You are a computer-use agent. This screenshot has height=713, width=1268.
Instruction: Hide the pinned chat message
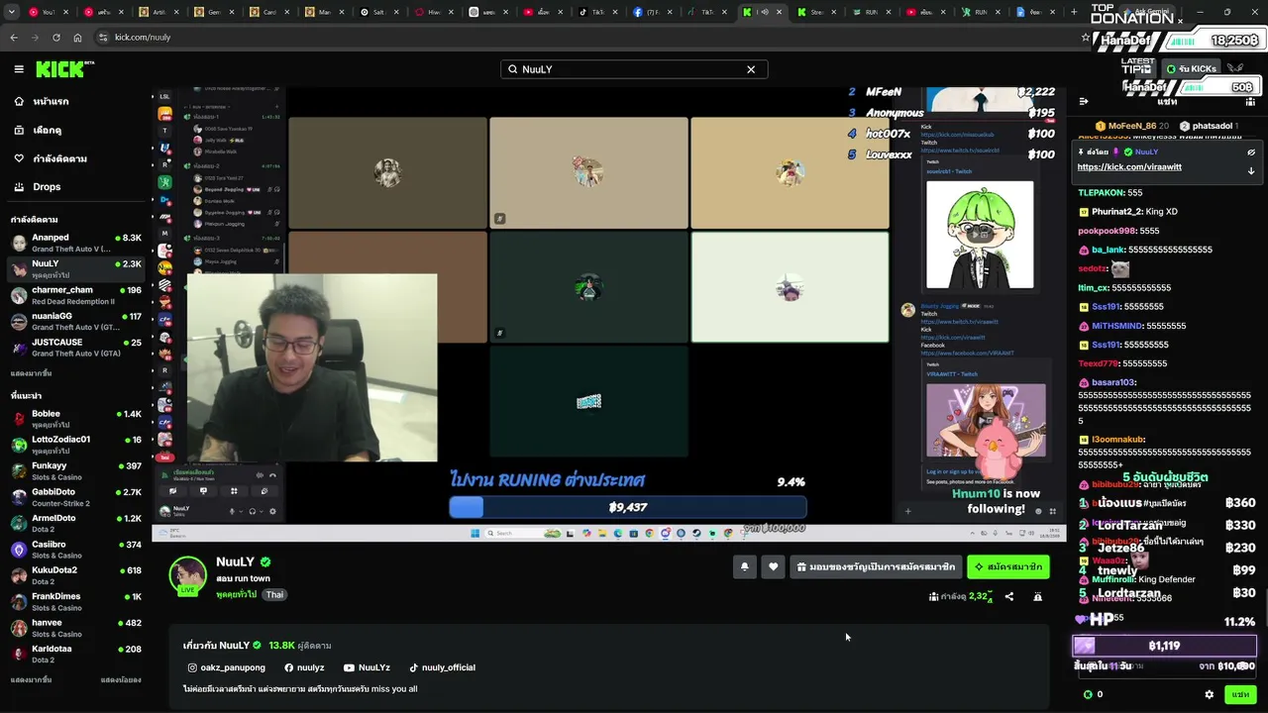pyautogui.click(x=1251, y=153)
